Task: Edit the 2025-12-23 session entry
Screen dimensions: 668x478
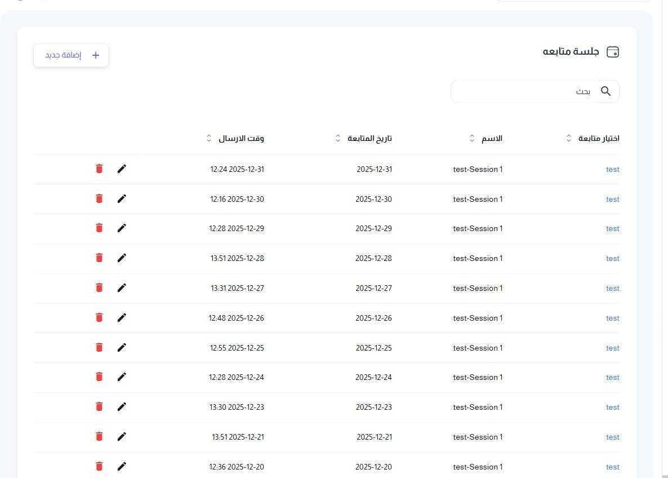Action: (122, 407)
